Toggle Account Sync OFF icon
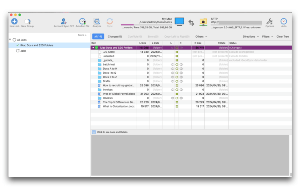This screenshot has width=303, height=189. click(x=64, y=21)
